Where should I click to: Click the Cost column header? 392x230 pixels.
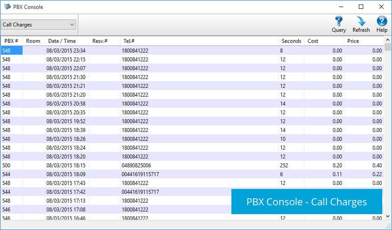coord(313,41)
